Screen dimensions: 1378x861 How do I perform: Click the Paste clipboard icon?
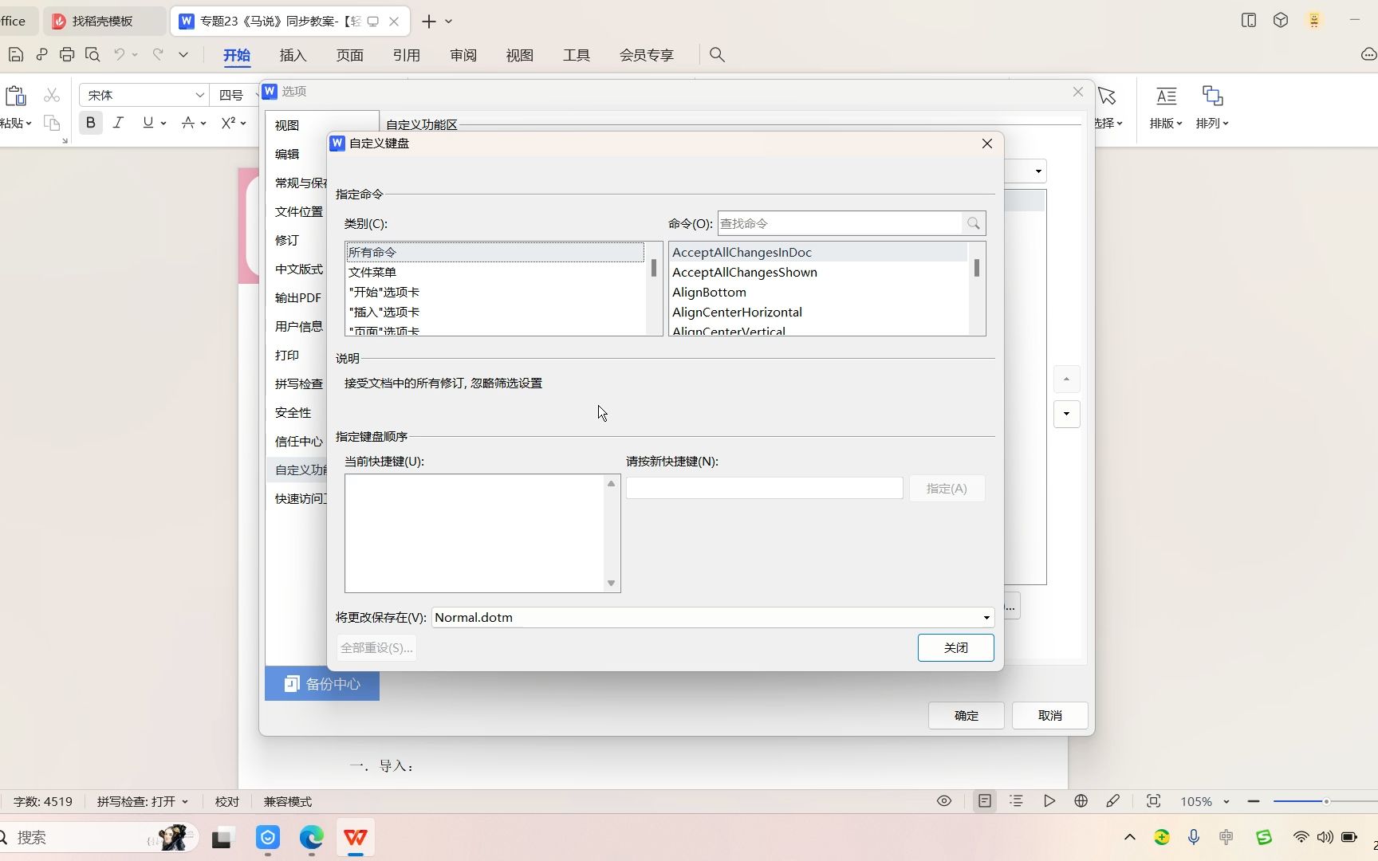tap(15, 96)
